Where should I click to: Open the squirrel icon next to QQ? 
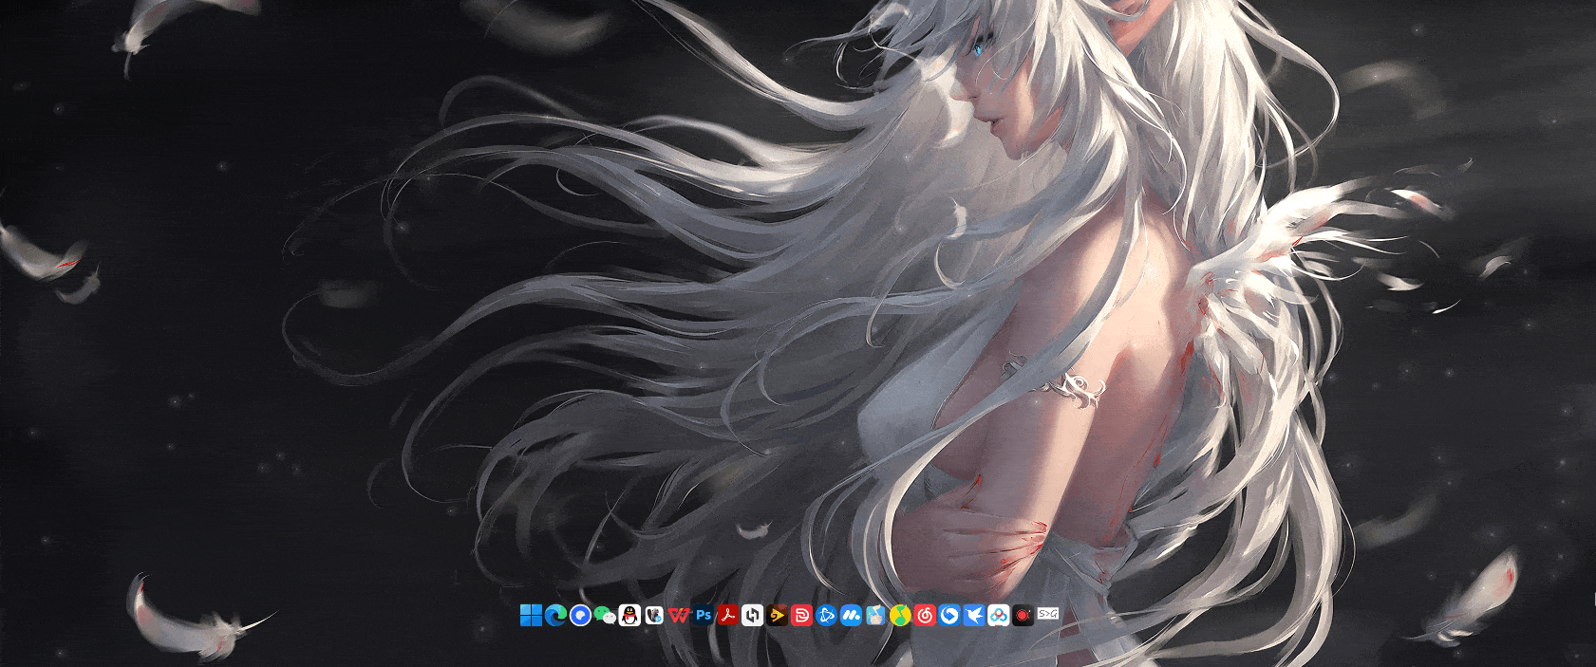pyautogui.click(x=654, y=615)
